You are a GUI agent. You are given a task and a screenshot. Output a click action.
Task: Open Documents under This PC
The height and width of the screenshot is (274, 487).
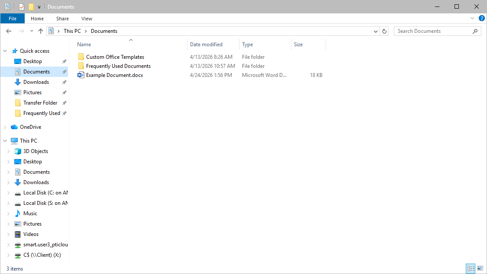click(x=36, y=172)
